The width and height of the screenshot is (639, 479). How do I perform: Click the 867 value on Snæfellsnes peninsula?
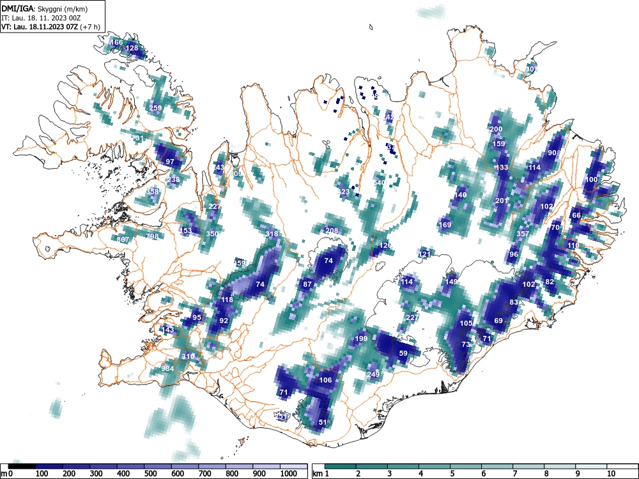coord(123,240)
